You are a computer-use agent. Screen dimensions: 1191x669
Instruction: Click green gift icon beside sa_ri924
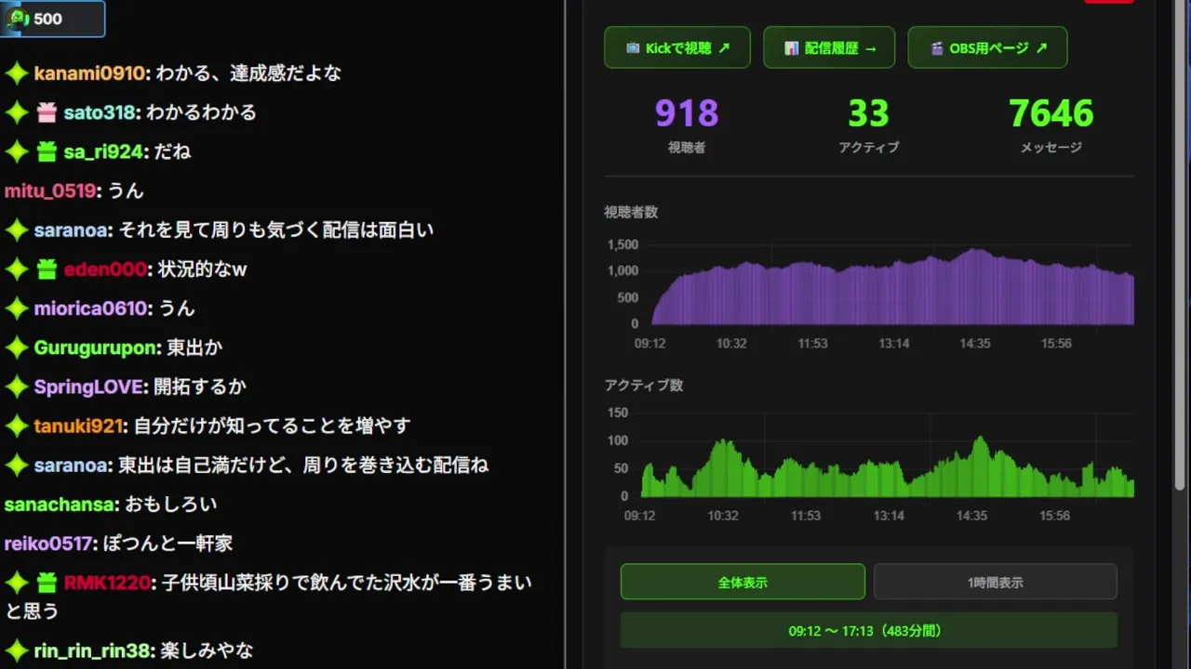tap(47, 151)
